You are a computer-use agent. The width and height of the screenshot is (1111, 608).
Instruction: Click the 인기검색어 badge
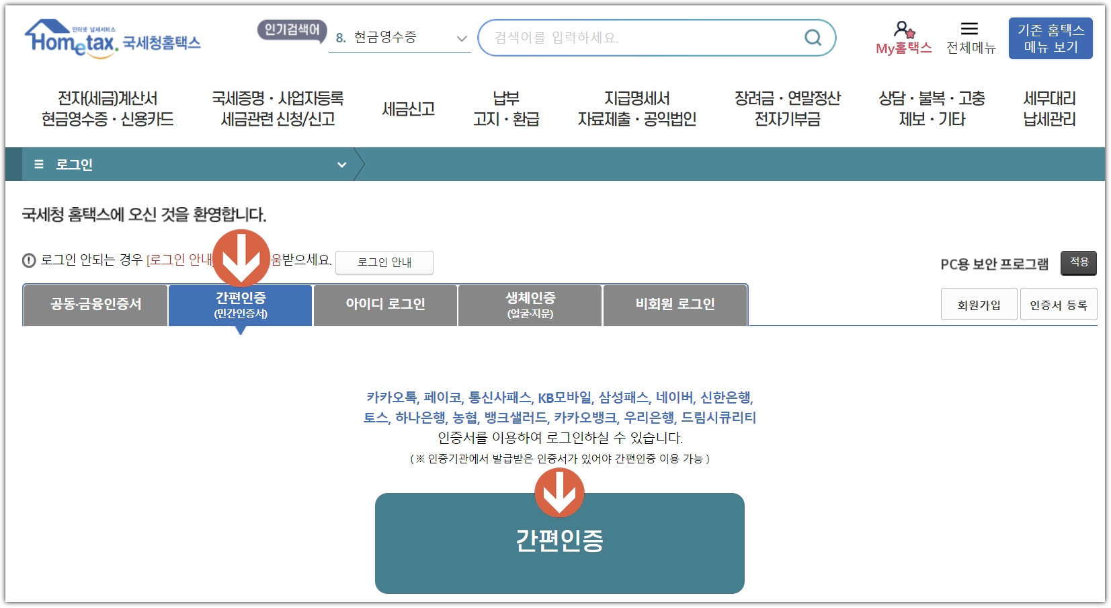point(292,30)
